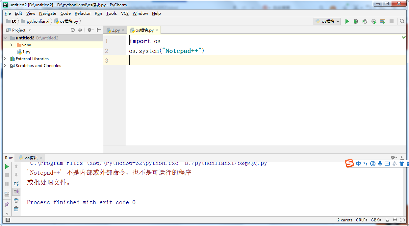
Task: Expand External Libraries node
Action: point(5,59)
